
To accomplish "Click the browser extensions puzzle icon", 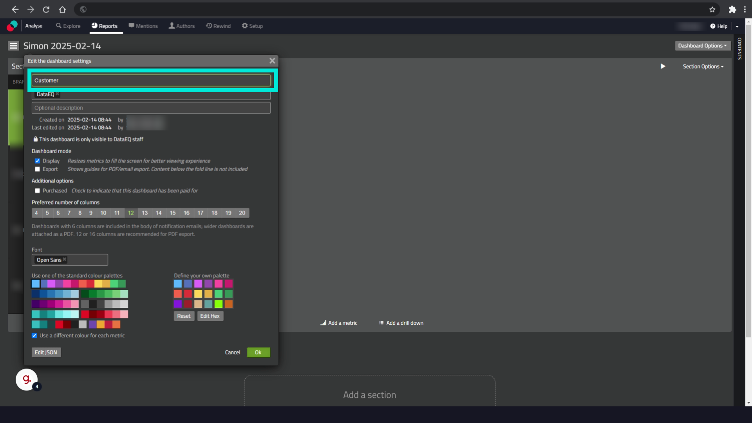I will pos(732,9).
